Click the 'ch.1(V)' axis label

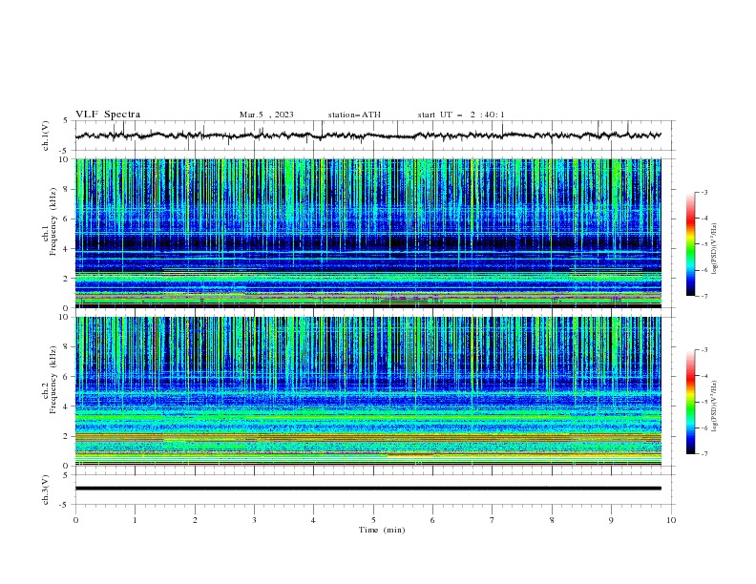pos(46,136)
